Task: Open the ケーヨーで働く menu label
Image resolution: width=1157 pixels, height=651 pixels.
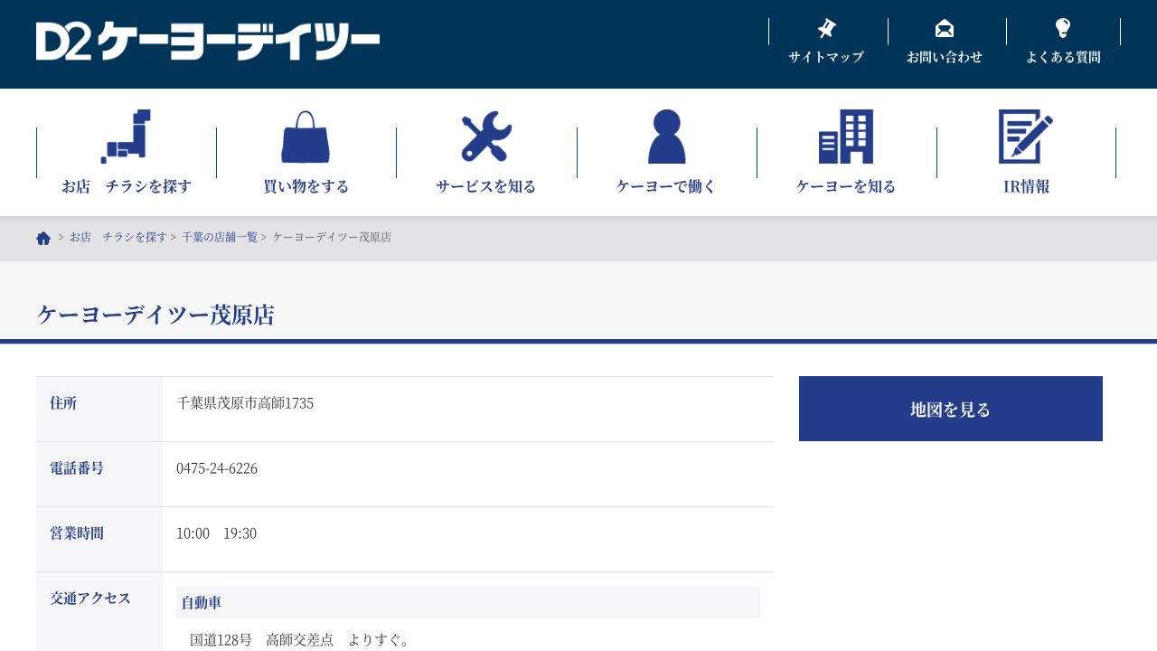Action: pos(666,186)
